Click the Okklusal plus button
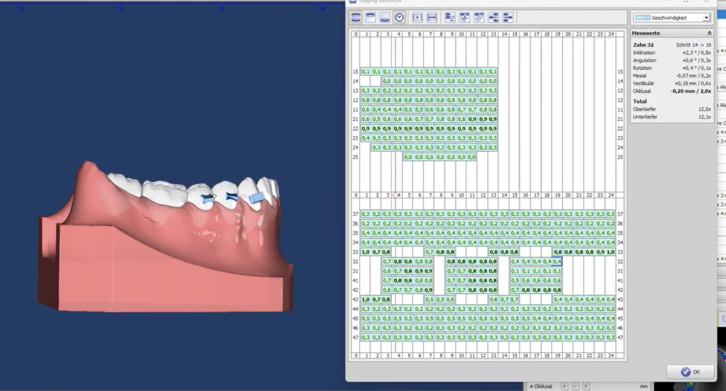726x391 pixels. click(564, 386)
